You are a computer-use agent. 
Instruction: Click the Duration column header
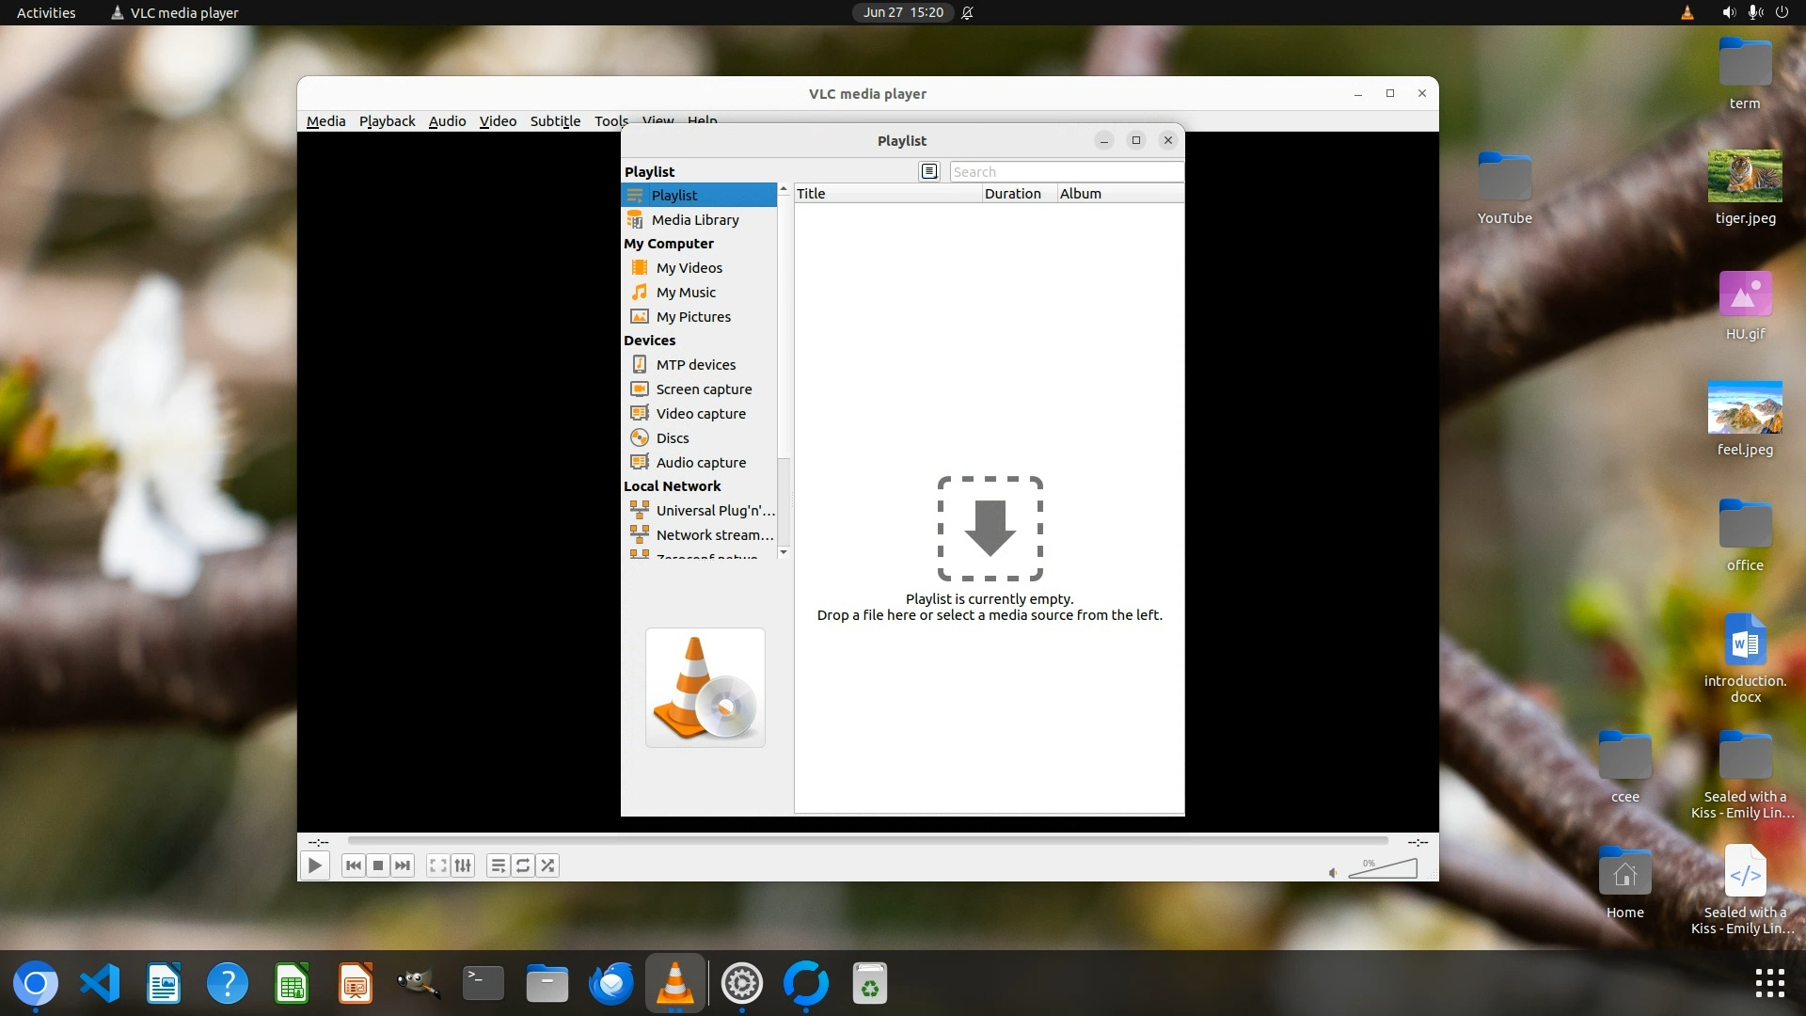click(x=1012, y=194)
